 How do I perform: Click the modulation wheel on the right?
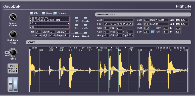16,84
